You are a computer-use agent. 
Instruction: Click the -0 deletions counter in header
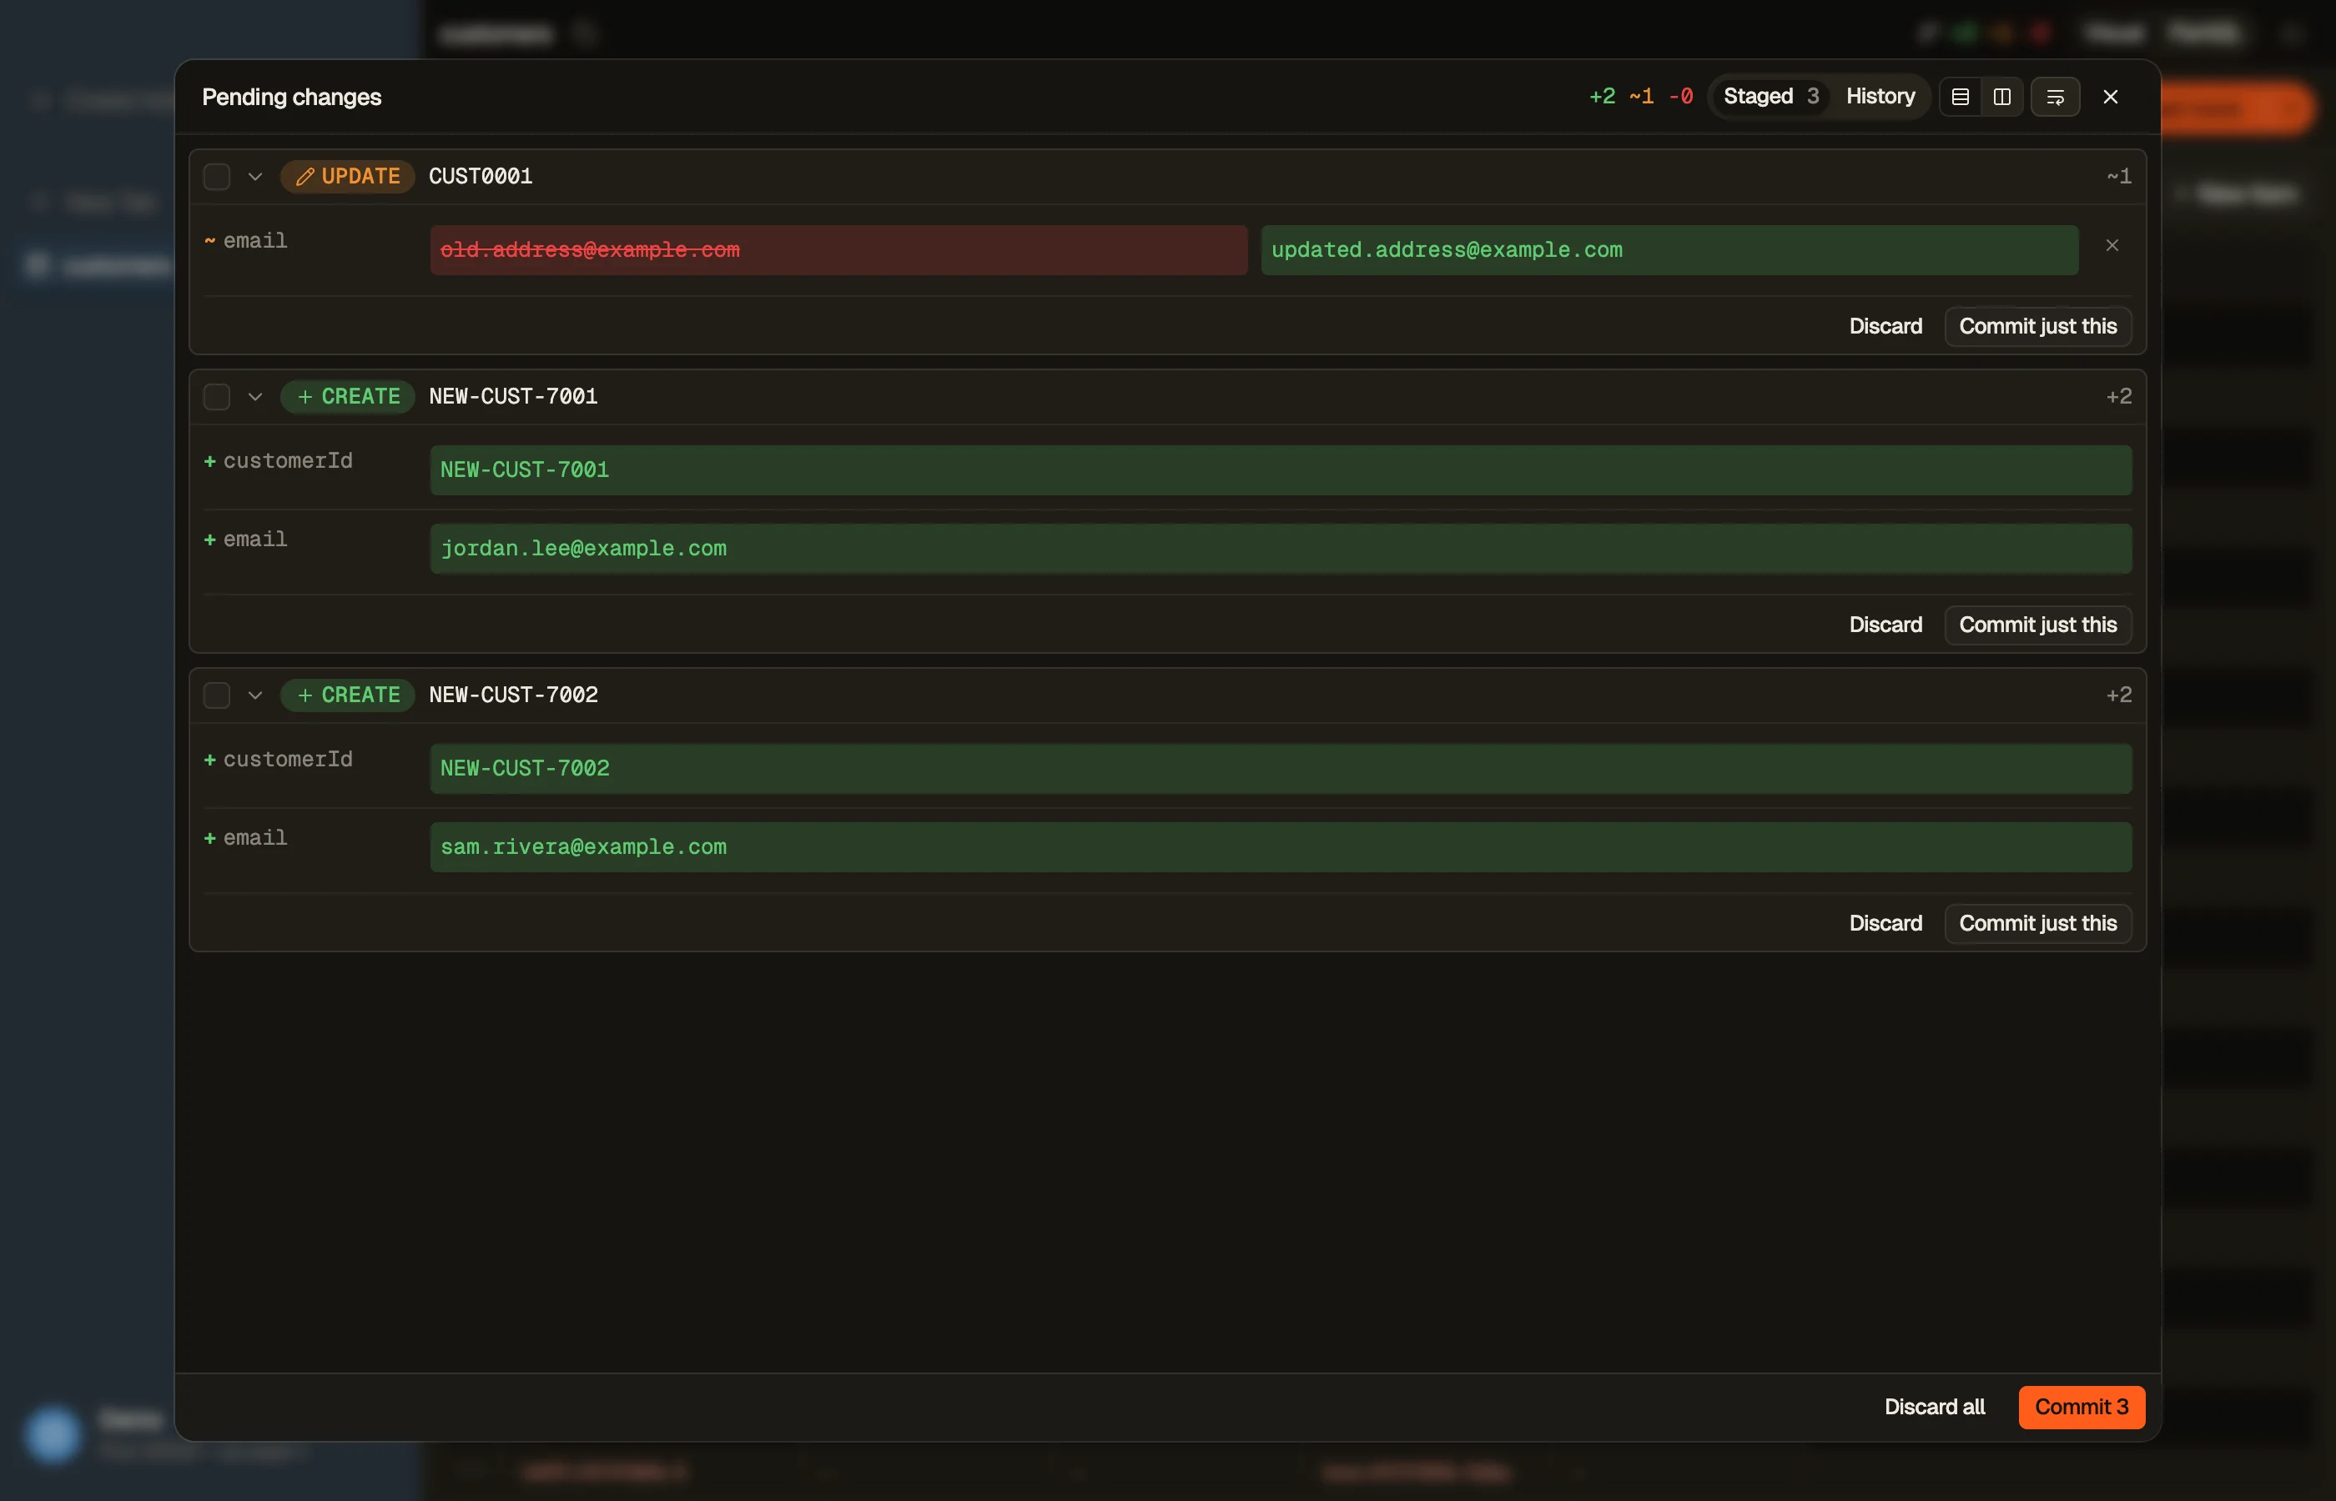(1680, 97)
